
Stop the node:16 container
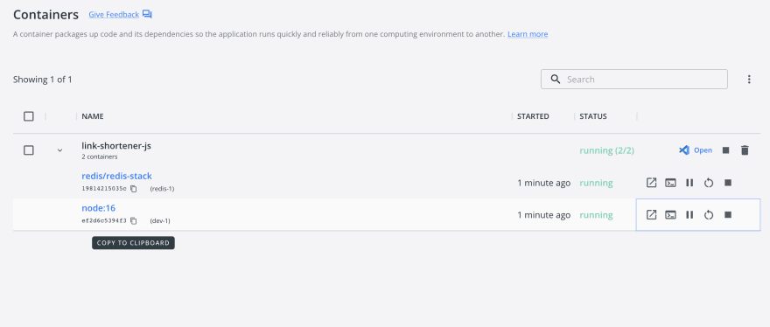[x=728, y=214]
